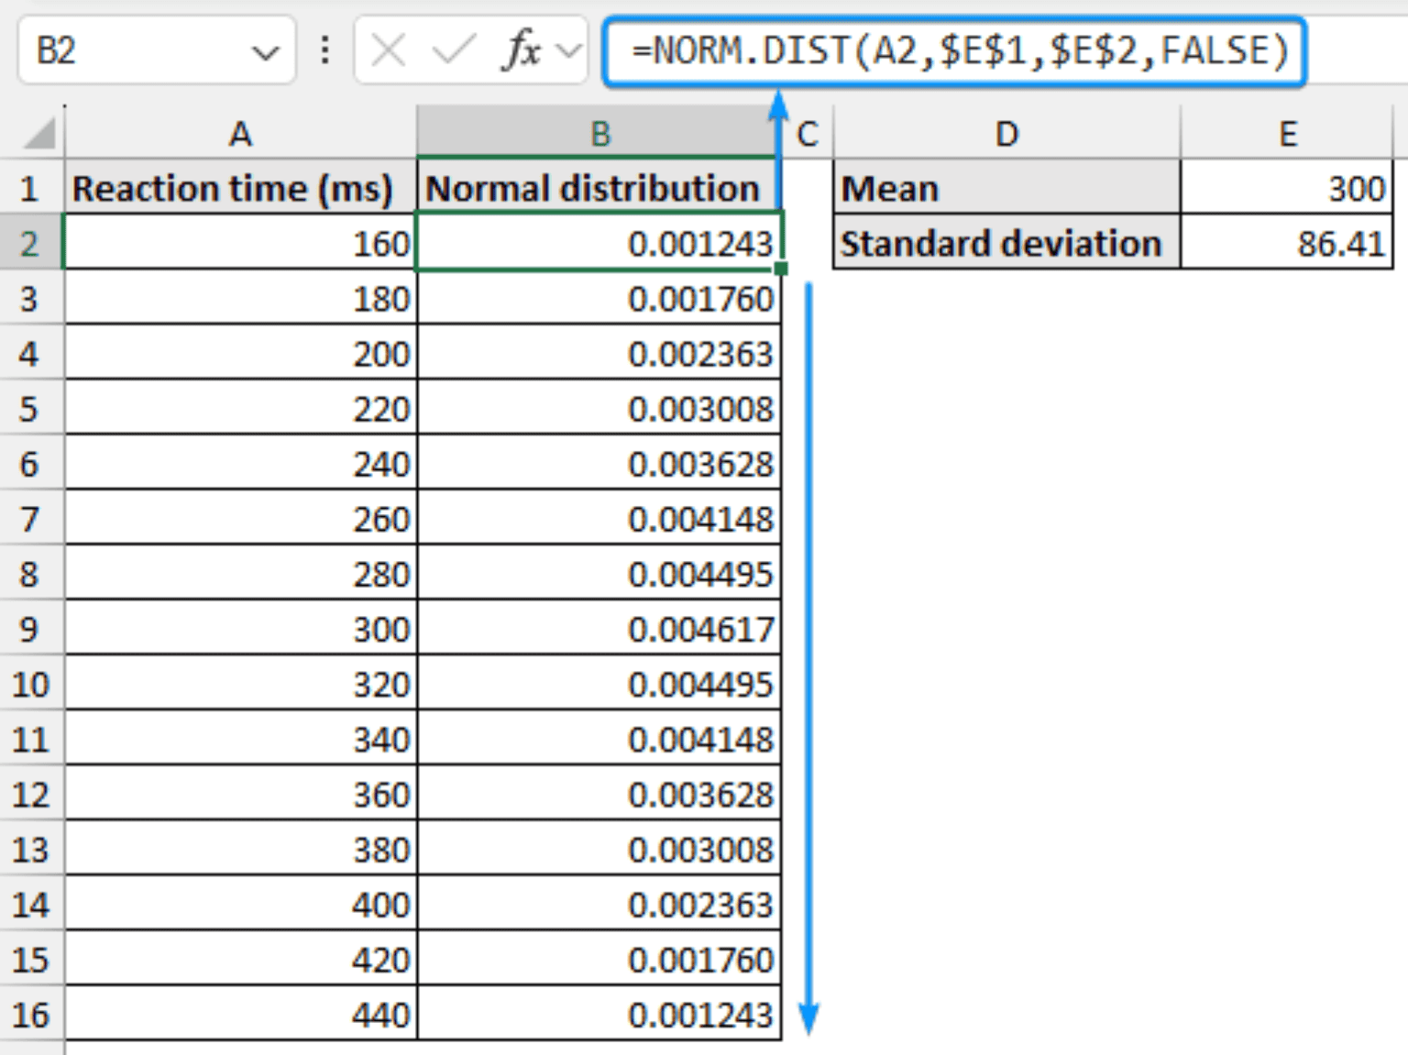Viewport: 1408px width, 1055px height.
Task: Open the Name Box dropdown arrow
Action: point(266,51)
